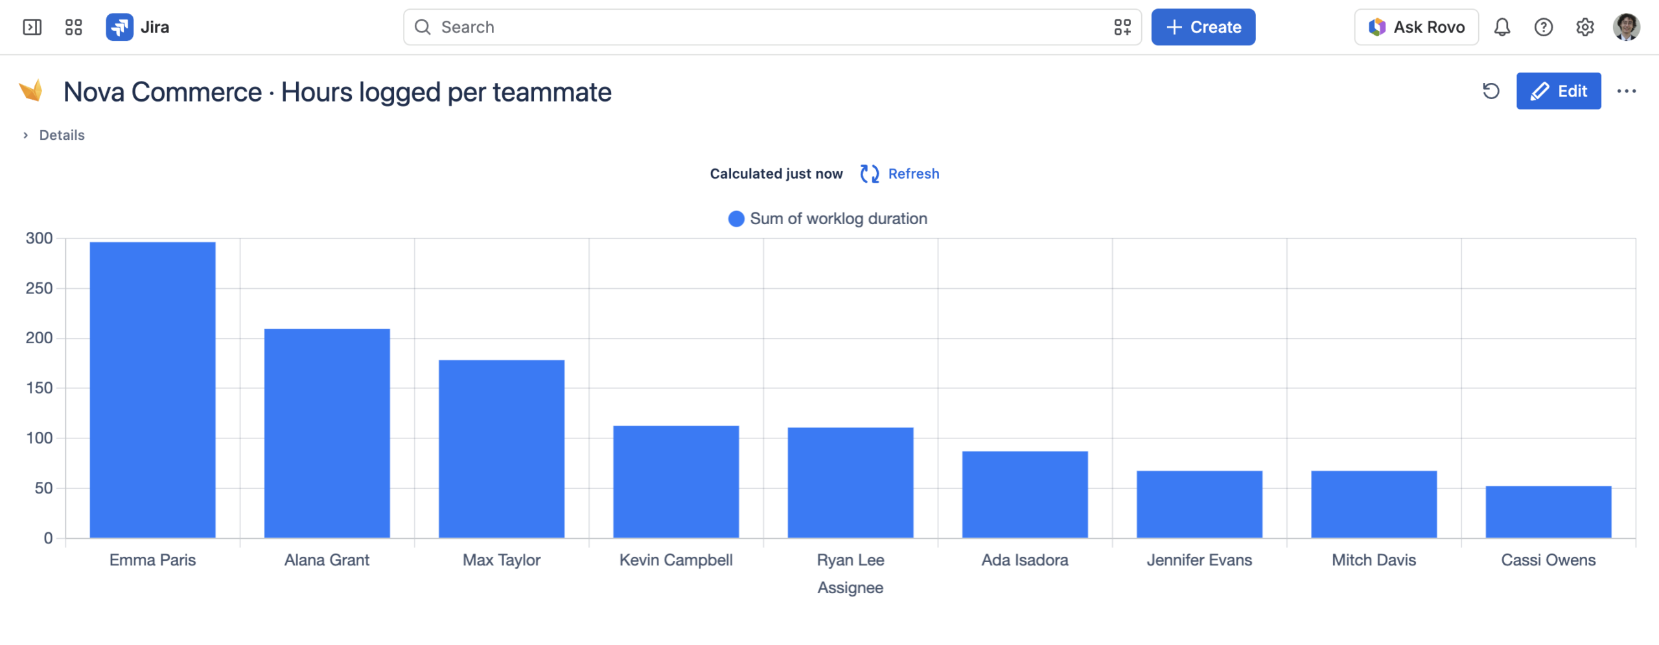Open notifications bell

pyautogui.click(x=1502, y=27)
